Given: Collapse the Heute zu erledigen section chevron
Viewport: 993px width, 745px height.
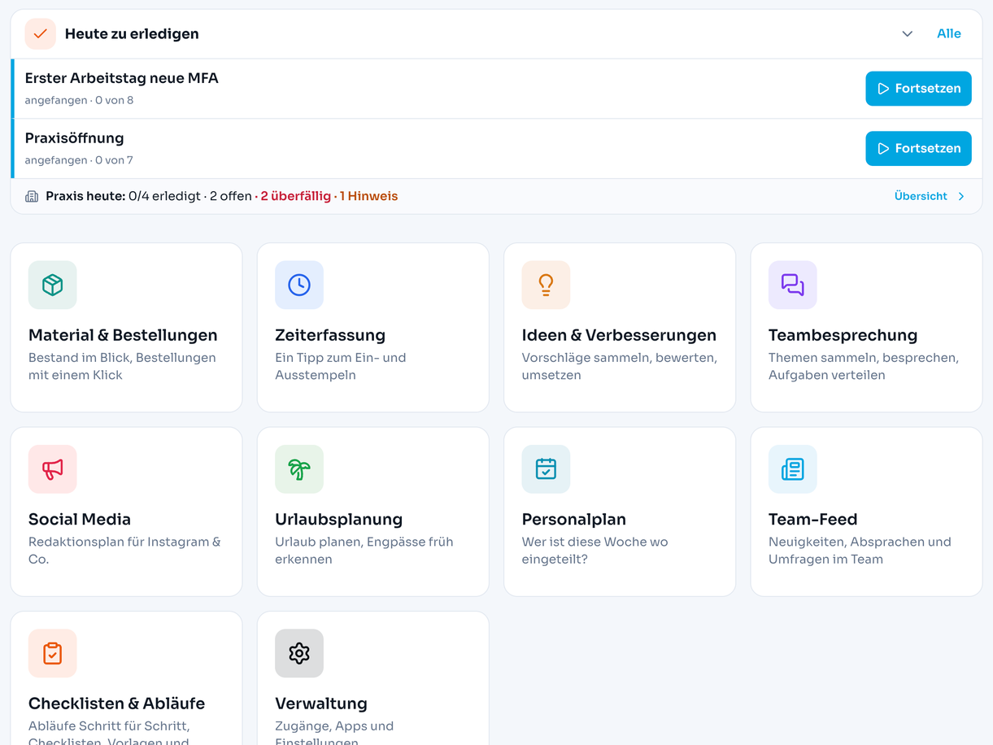Looking at the screenshot, I should [907, 34].
